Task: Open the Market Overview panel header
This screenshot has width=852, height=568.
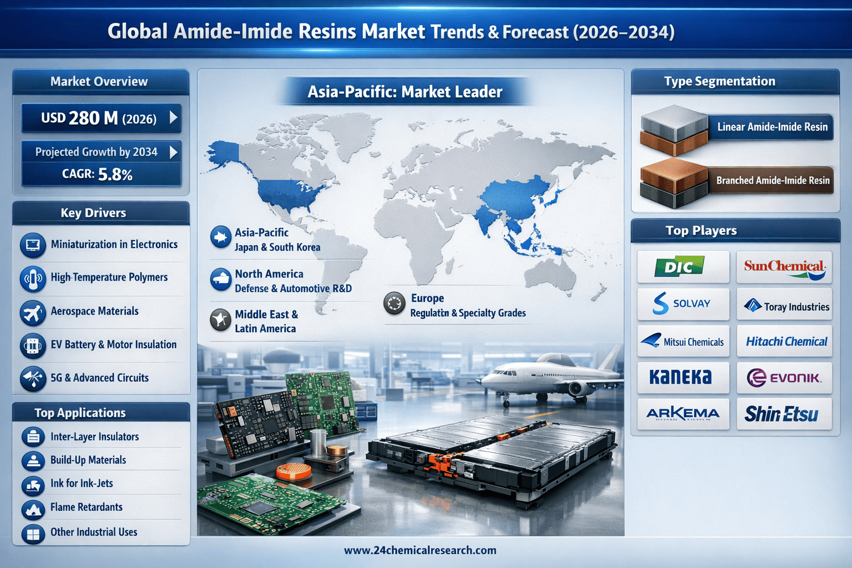Action: tap(100, 82)
